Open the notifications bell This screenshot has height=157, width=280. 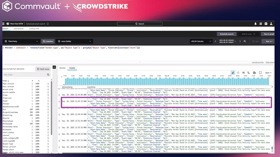pyautogui.click(x=255, y=24)
